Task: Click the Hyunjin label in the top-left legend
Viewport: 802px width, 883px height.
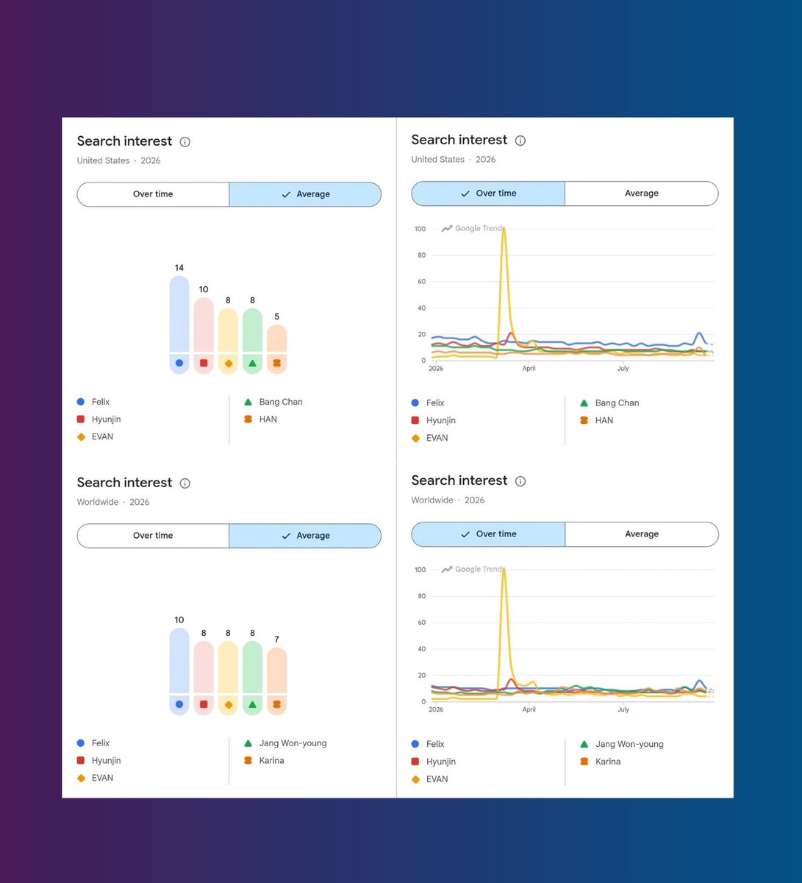Action: click(x=107, y=419)
